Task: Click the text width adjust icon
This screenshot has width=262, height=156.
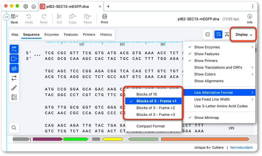Action: pyautogui.click(x=227, y=34)
